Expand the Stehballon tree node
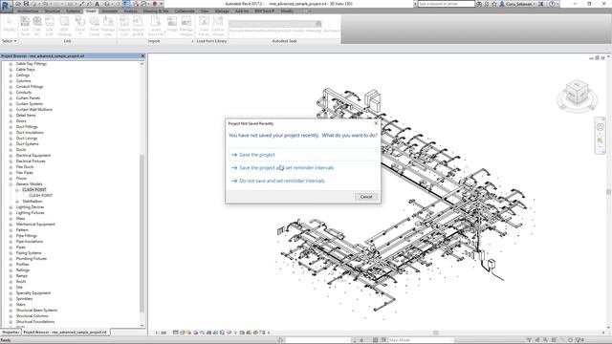 click(x=17, y=202)
